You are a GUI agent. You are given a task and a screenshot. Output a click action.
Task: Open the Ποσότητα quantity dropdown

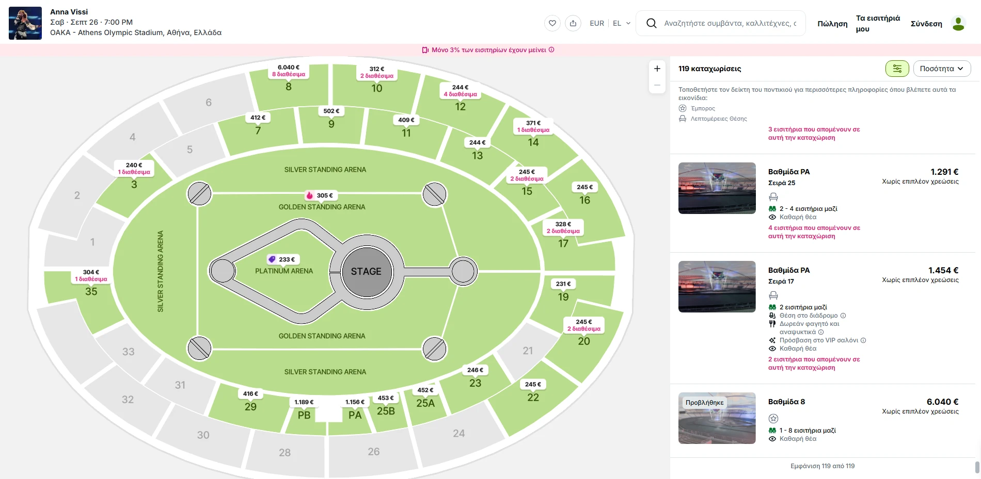(942, 69)
